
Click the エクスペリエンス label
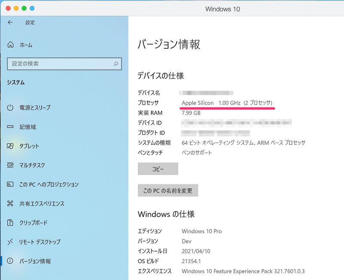tap(155, 271)
